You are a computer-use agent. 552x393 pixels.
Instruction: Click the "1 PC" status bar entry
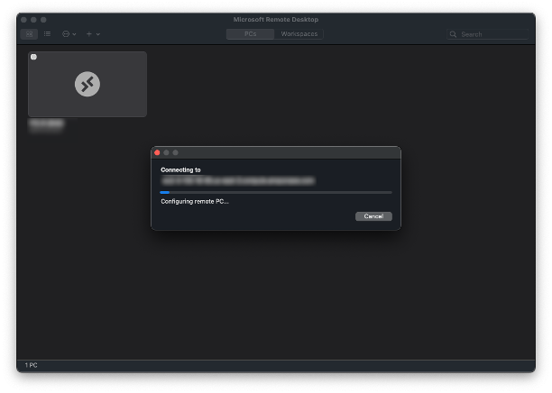(31, 365)
